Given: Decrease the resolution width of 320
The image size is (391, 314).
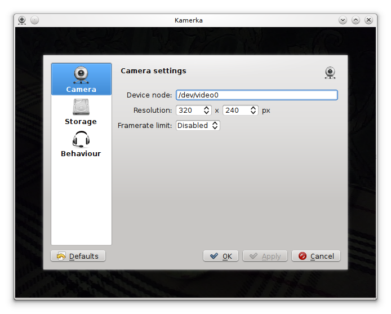Looking at the screenshot, I should click(206, 112).
